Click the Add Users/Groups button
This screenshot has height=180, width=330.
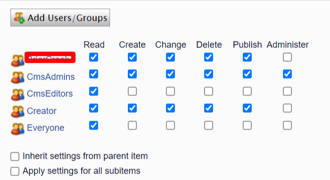(x=60, y=18)
